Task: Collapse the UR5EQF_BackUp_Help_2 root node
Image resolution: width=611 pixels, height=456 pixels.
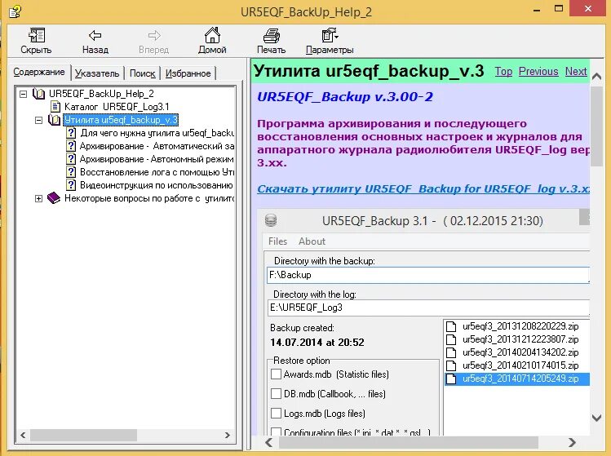Action: tap(24, 94)
